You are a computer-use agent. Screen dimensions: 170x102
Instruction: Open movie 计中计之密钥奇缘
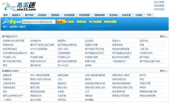click(39, 49)
